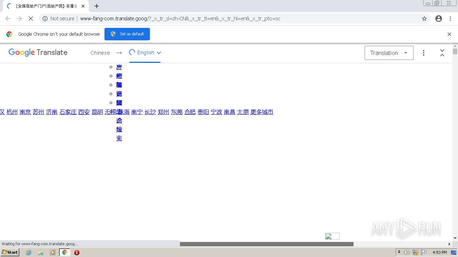Open a new browser tab

pyautogui.click(x=97, y=6)
